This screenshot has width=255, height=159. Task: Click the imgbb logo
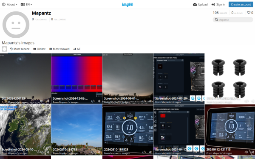127,5
